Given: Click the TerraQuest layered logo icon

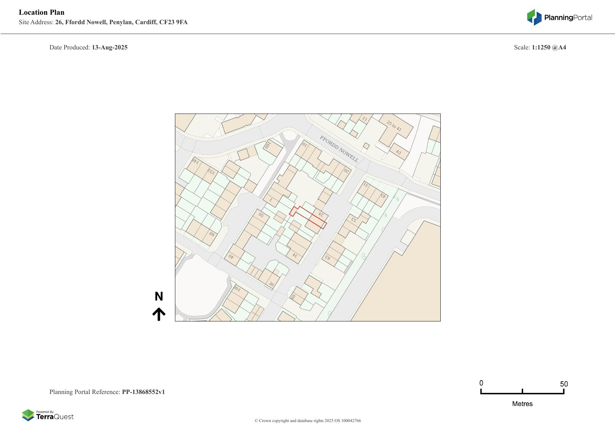Looking at the screenshot, I should point(28,415).
